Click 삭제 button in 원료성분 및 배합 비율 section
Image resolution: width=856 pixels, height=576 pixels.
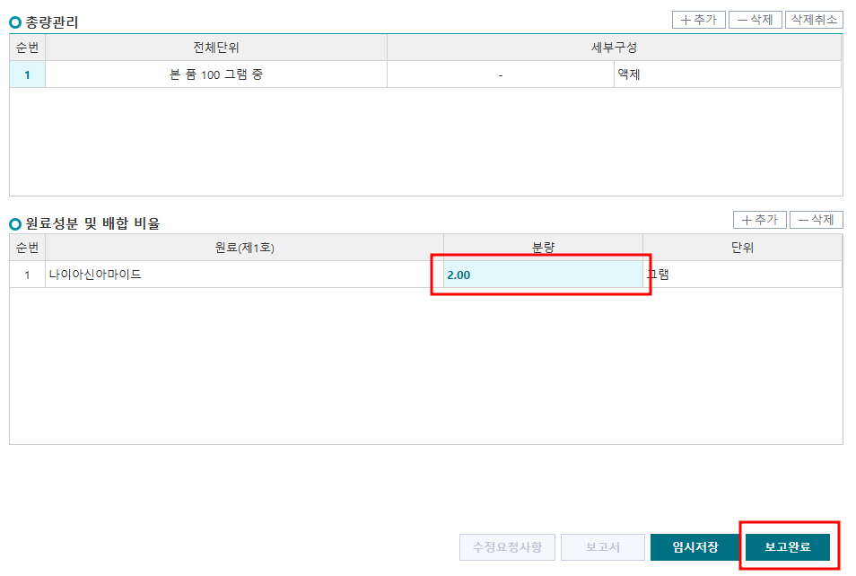click(x=817, y=220)
